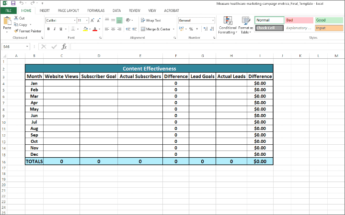Click the Undo arrow icon
This screenshot has width=345, height=215.
(x=21, y=3)
